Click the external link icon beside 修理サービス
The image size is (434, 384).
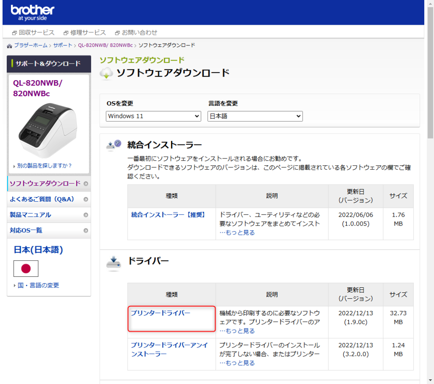(66, 33)
